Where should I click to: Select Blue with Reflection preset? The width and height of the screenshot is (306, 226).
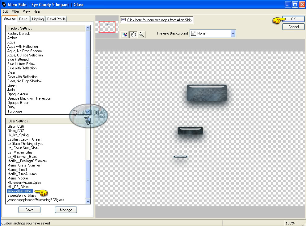pos(22,68)
